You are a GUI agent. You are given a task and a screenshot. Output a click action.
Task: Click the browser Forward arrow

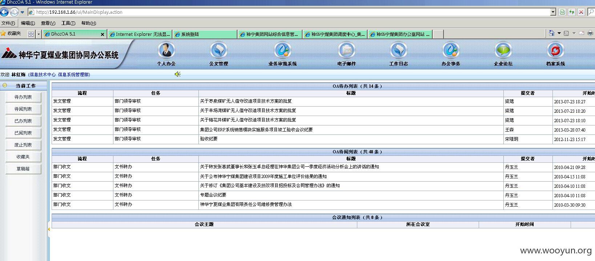14,12
